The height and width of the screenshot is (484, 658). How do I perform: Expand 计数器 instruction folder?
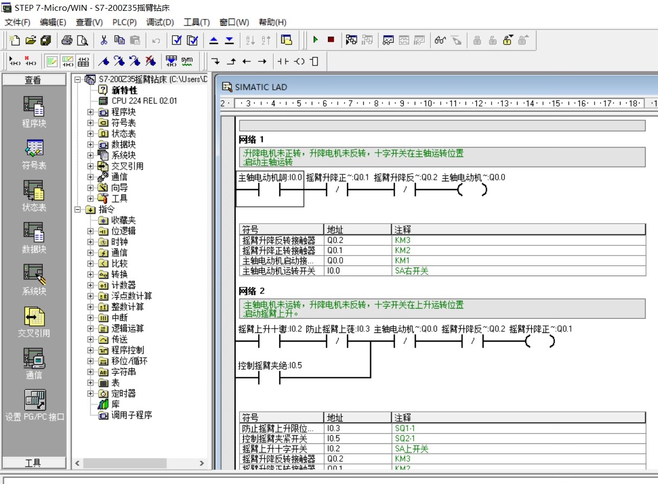(90, 285)
